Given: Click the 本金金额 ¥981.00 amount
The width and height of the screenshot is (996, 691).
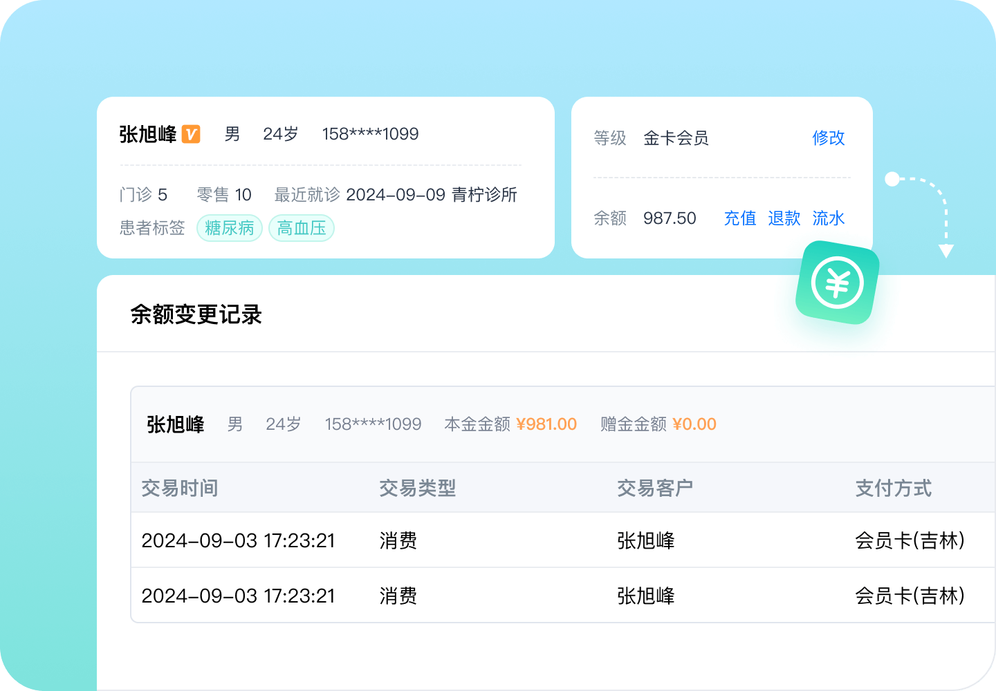Looking at the screenshot, I should [x=546, y=424].
